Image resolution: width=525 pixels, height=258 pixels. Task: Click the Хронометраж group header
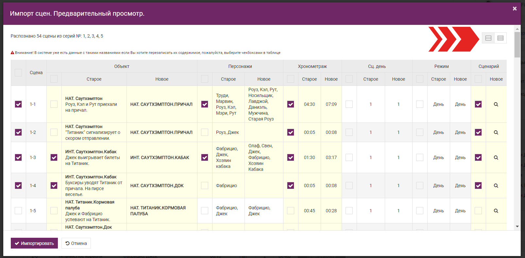pos(313,66)
